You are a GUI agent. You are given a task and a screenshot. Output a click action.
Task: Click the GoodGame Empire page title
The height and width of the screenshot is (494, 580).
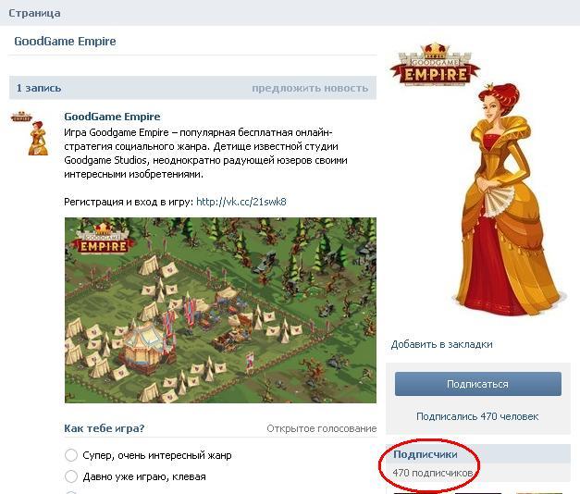point(65,41)
